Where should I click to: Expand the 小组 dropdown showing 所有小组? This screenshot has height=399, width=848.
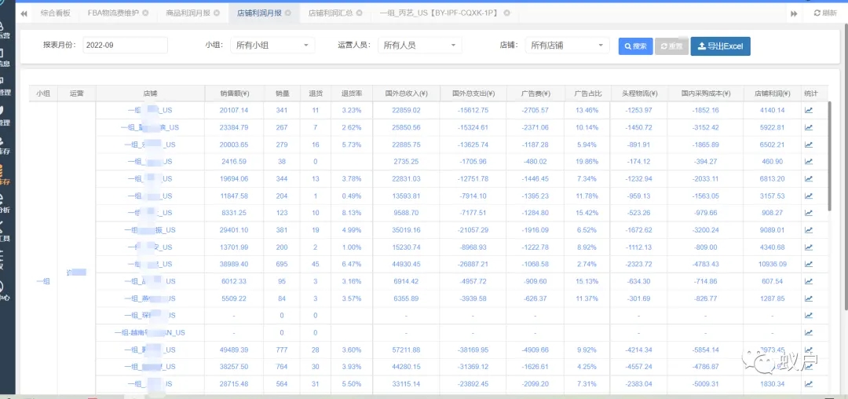pos(273,46)
